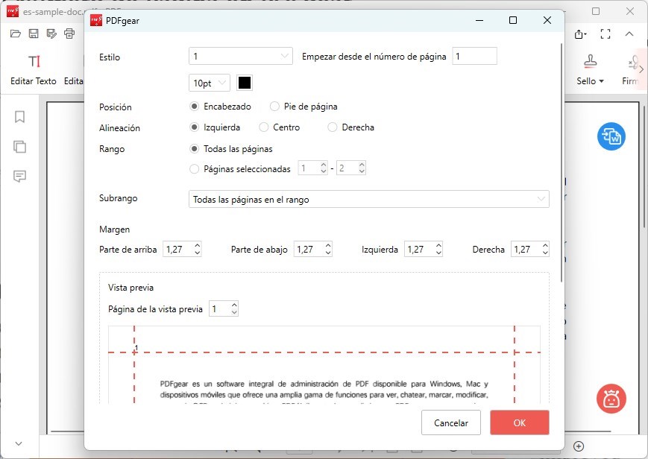Open the red chatbot assistant icon
The height and width of the screenshot is (459, 648).
(611, 398)
